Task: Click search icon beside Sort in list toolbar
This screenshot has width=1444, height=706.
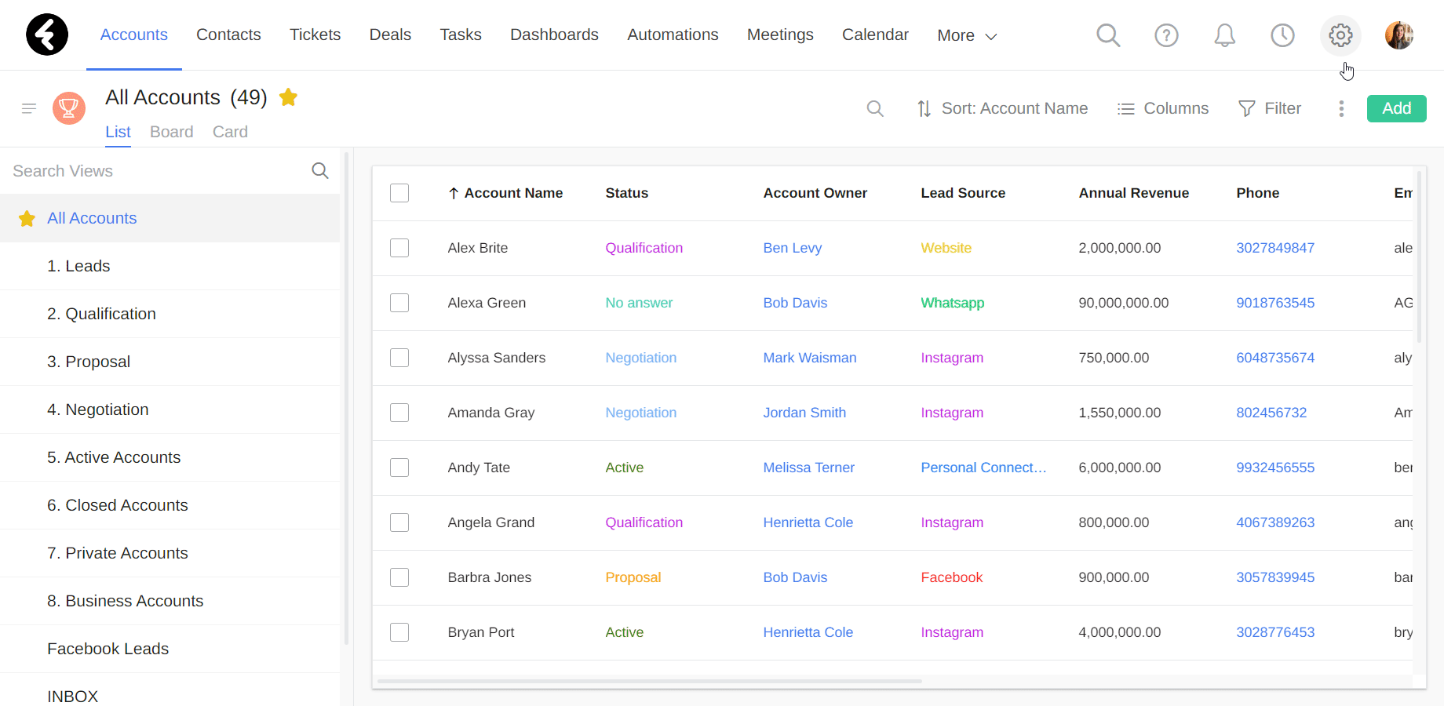Action: (x=875, y=109)
